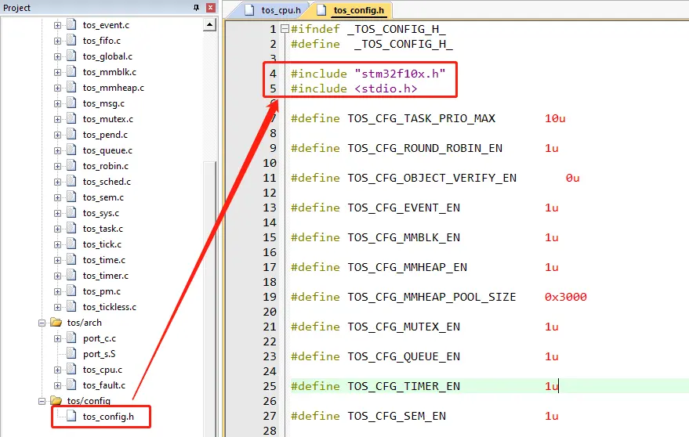
Task: Click the tos_mmheap.c file icon
Action: click(x=71, y=88)
